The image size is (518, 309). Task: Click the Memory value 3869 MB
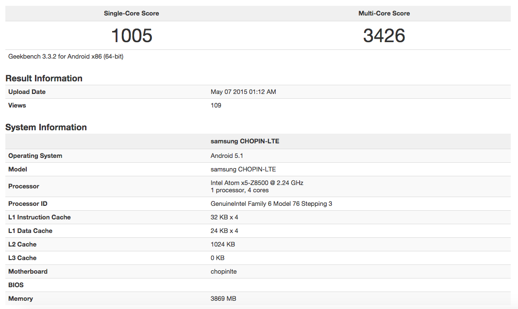[223, 299]
